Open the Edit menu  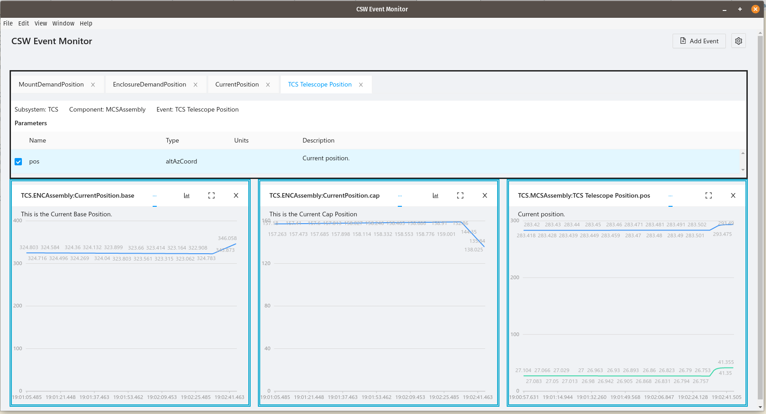(24, 23)
